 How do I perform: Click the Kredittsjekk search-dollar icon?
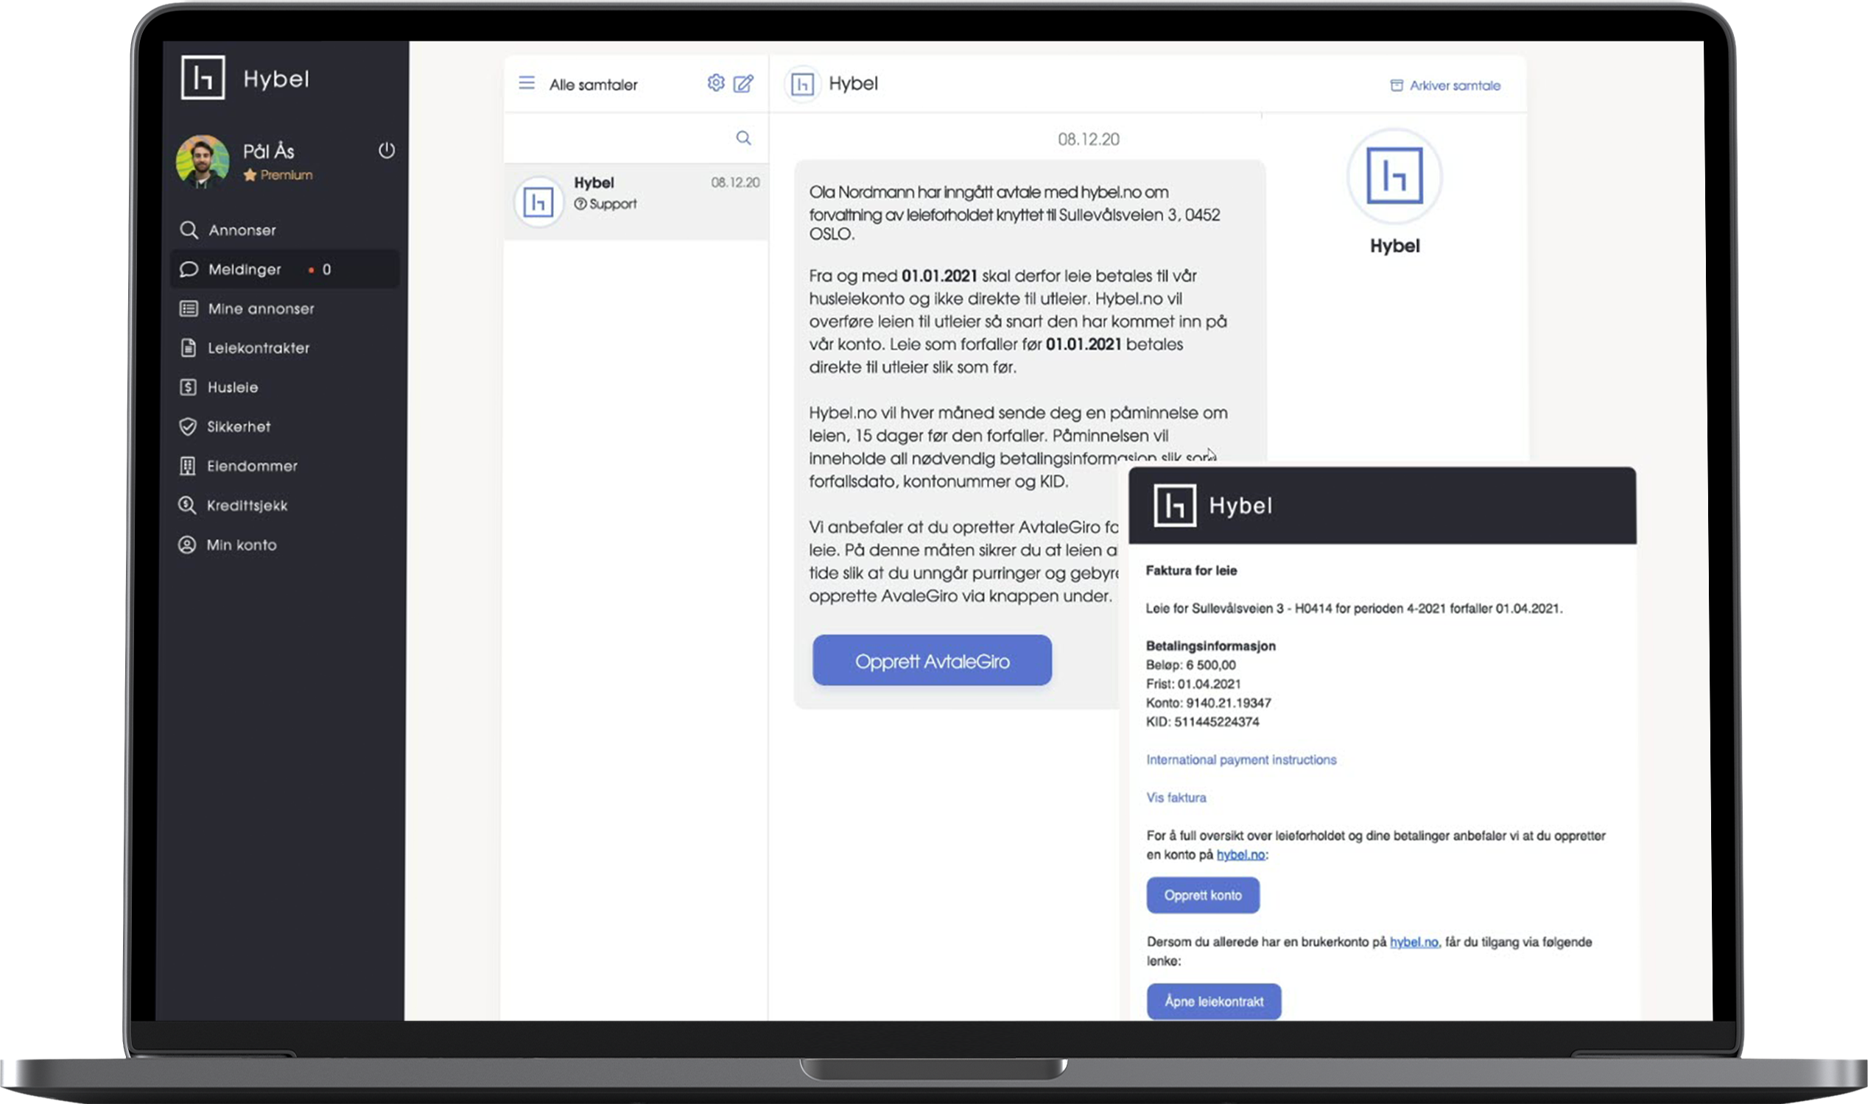tap(187, 506)
